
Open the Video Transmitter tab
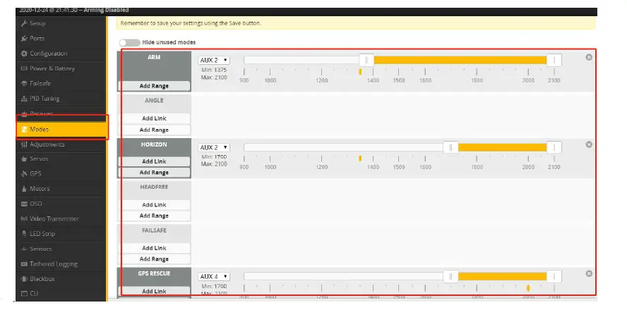tap(62, 219)
